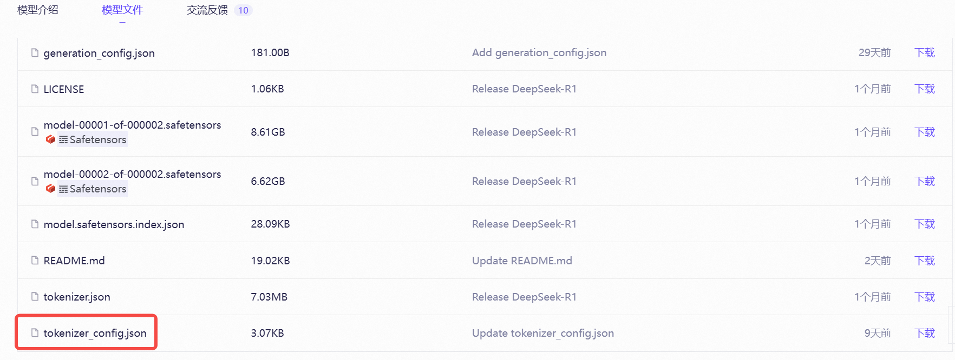Click the red cube icon under model-00002 file
955x360 pixels.
click(x=50, y=189)
